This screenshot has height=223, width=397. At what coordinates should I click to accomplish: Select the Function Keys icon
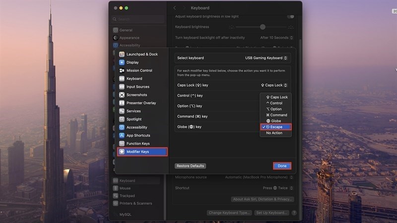(122, 143)
